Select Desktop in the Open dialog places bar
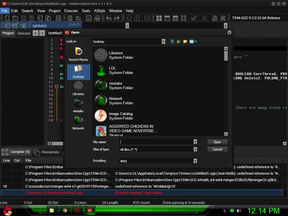288x216 pixels. click(x=78, y=72)
